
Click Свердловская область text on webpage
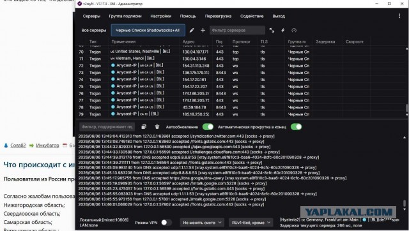click(x=32, y=214)
